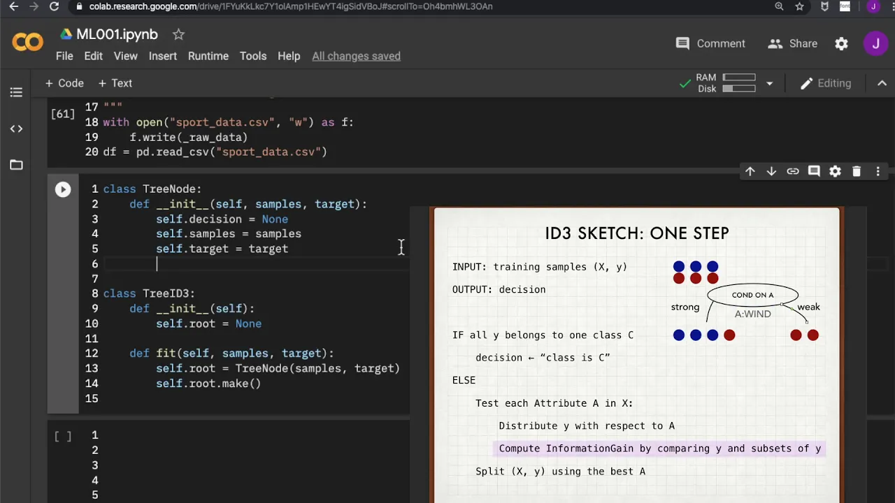Open the File menu

click(x=64, y=56)
